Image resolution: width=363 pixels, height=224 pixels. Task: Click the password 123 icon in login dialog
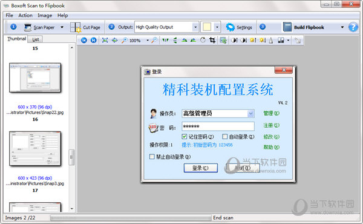point(153,128)
